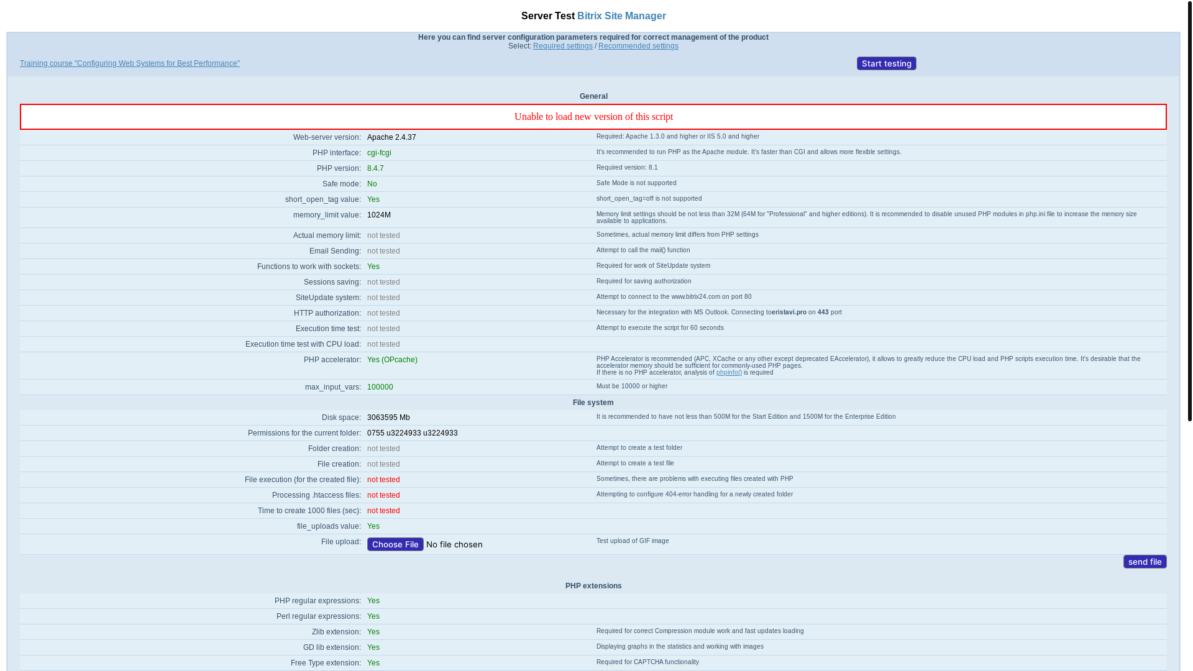Click the 'Attempt to create a test folder' note
This screenshot has height=671, width=1193.
639,448
